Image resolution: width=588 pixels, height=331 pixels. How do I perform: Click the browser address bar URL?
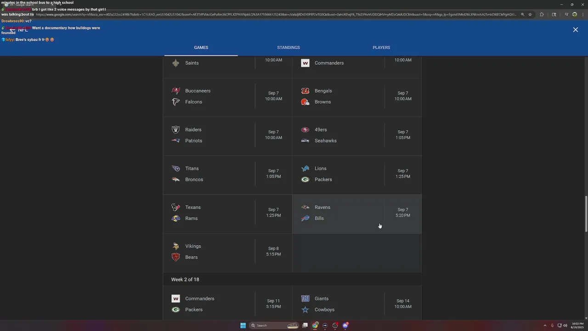(276, 14)
